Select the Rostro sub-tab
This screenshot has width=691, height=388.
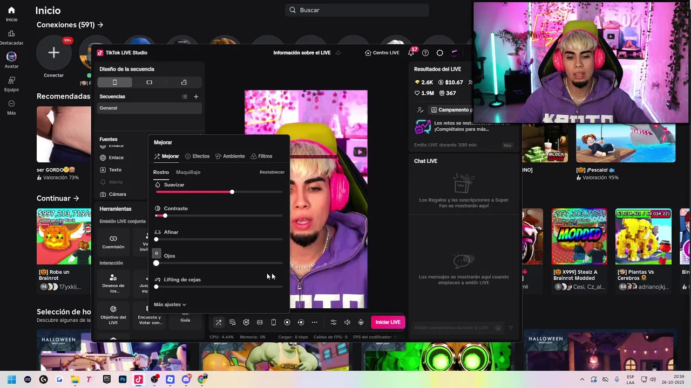(161, 172)
